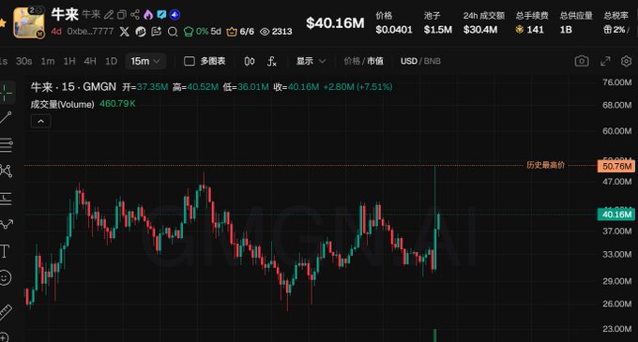638x342 pixels.
Task: Select the horizontal lines Fibonacci tool
Action: pos(6,145)
